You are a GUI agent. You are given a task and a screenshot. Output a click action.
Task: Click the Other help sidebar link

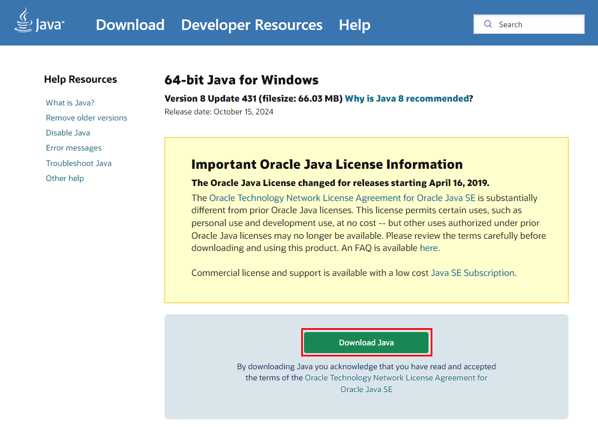click(65, 178)
